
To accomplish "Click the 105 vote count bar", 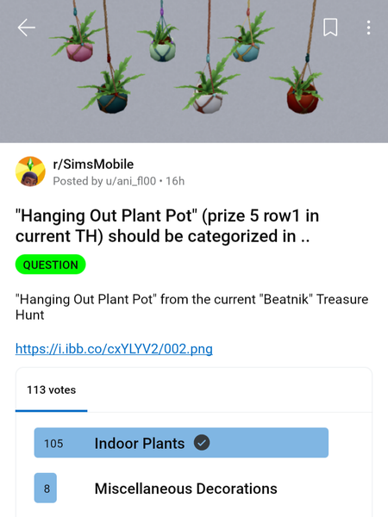I will point(181,443).
